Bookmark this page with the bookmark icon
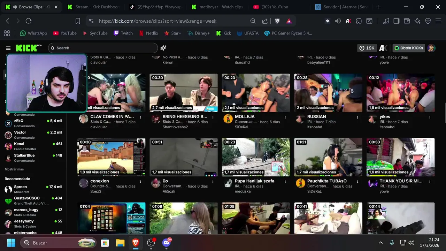This screenshot has height=251, width=446. (x=78, y=21)
